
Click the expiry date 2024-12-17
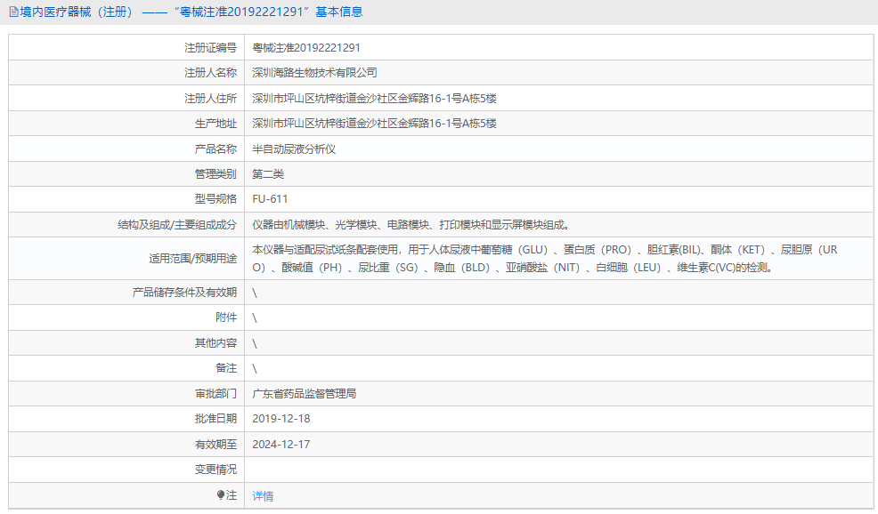[281, 443]
